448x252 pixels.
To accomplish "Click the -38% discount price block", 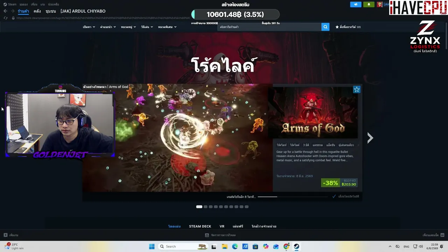I will [339, 183].
